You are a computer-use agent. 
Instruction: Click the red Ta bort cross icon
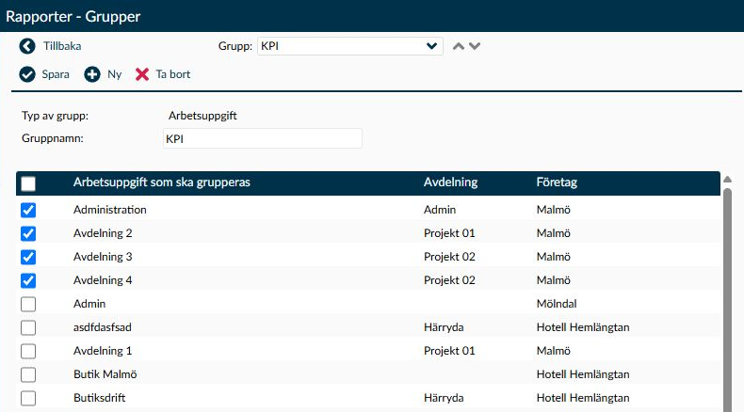142,74
